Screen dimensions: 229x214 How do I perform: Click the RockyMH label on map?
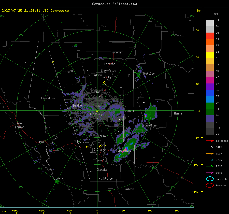67,71
